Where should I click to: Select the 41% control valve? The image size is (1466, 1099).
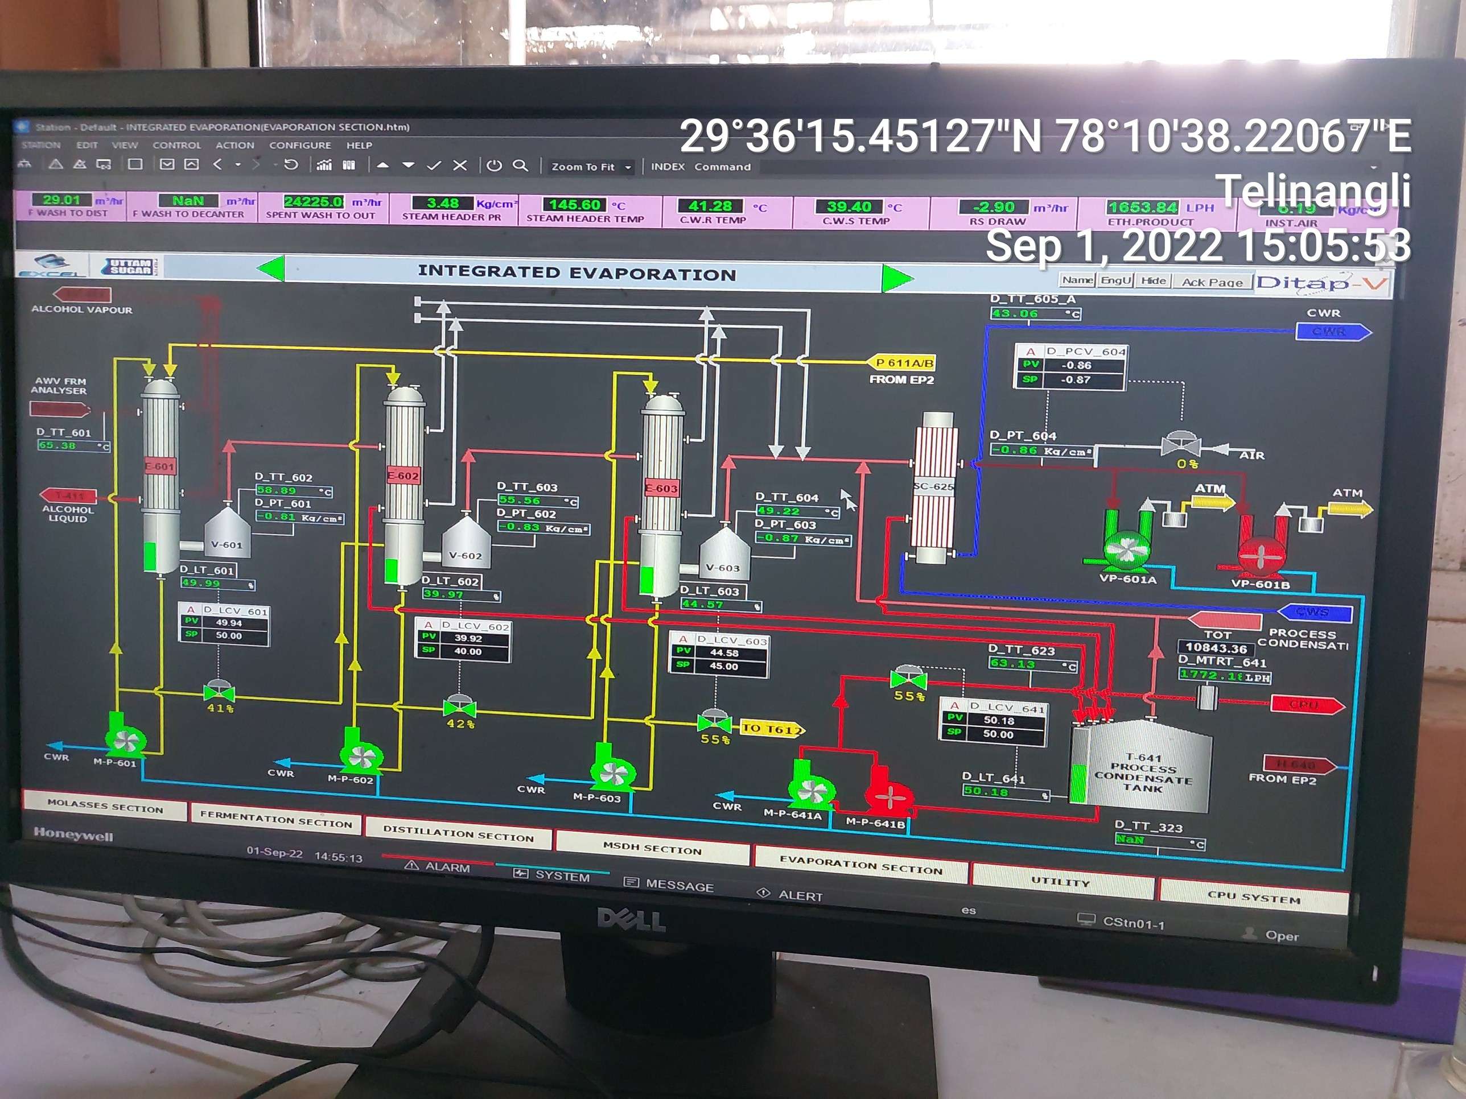pos(219,691)
